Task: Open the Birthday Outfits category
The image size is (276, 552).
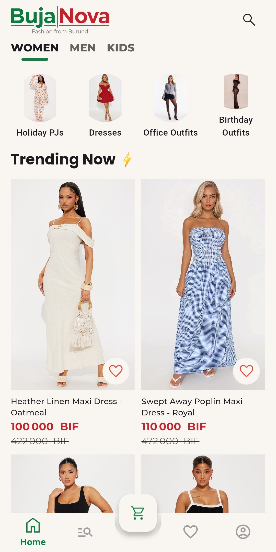Action: coord(236,105)
